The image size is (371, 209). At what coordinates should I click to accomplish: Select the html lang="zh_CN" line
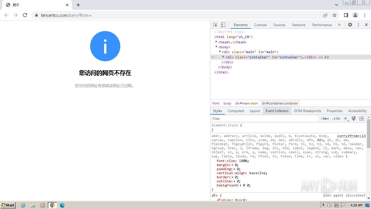234,37
